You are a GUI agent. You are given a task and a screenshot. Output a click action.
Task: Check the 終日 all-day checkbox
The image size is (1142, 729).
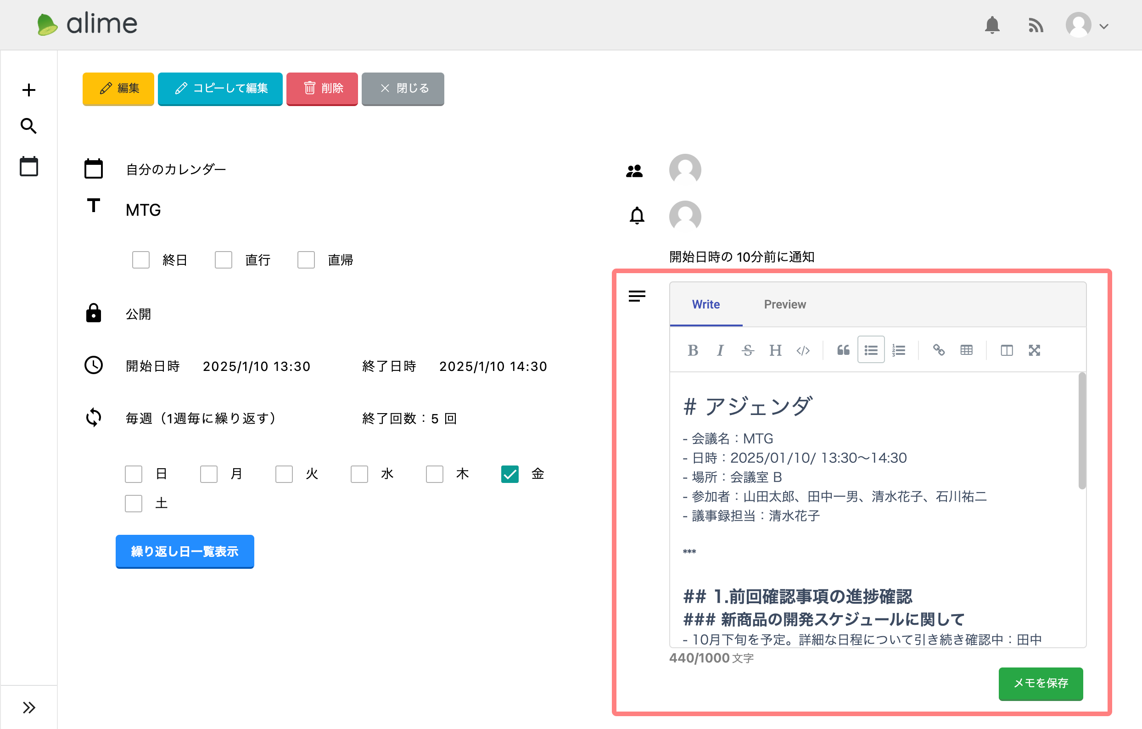click(141, 260)
